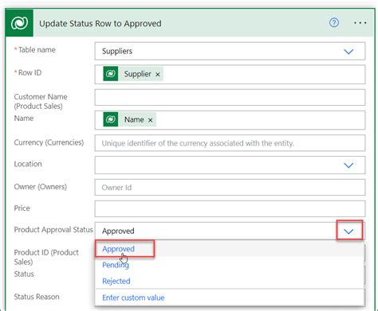Open help for Update Status Row action
Viewport: 378px width, 311px height.
[x=334, y=23]
